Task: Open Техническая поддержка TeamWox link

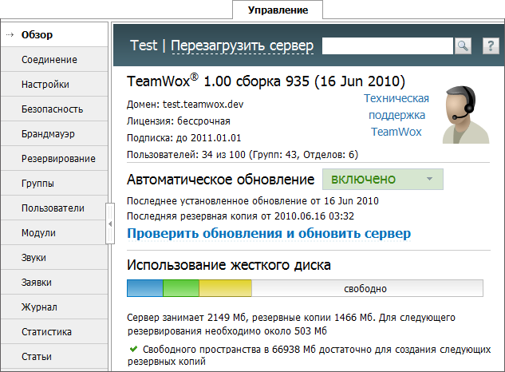Action: 397,115
